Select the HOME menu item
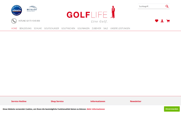The image size is (181, 113). 14,28
